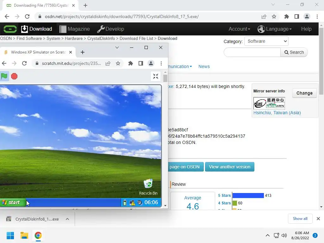324x243 pixels.
Task: Click the XP simulator clock 06:06
Action: pyautogui.click(x=151, y=202)
